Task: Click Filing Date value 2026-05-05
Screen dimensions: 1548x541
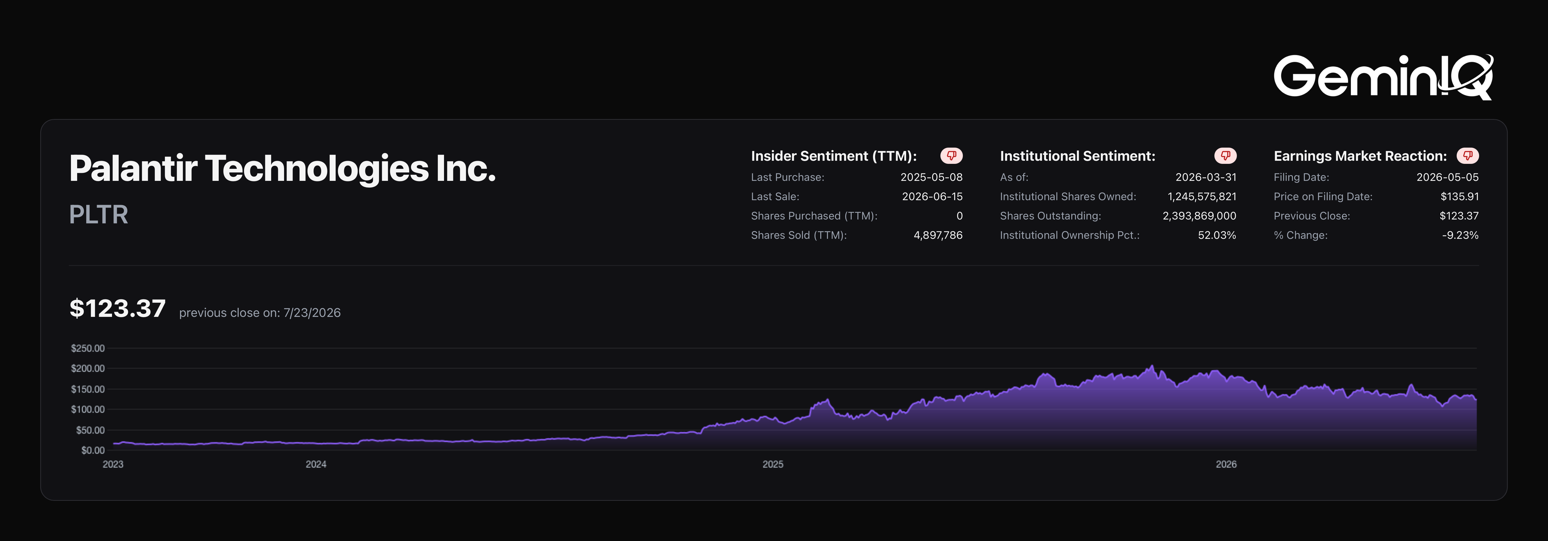Action: coord(1447,177)
